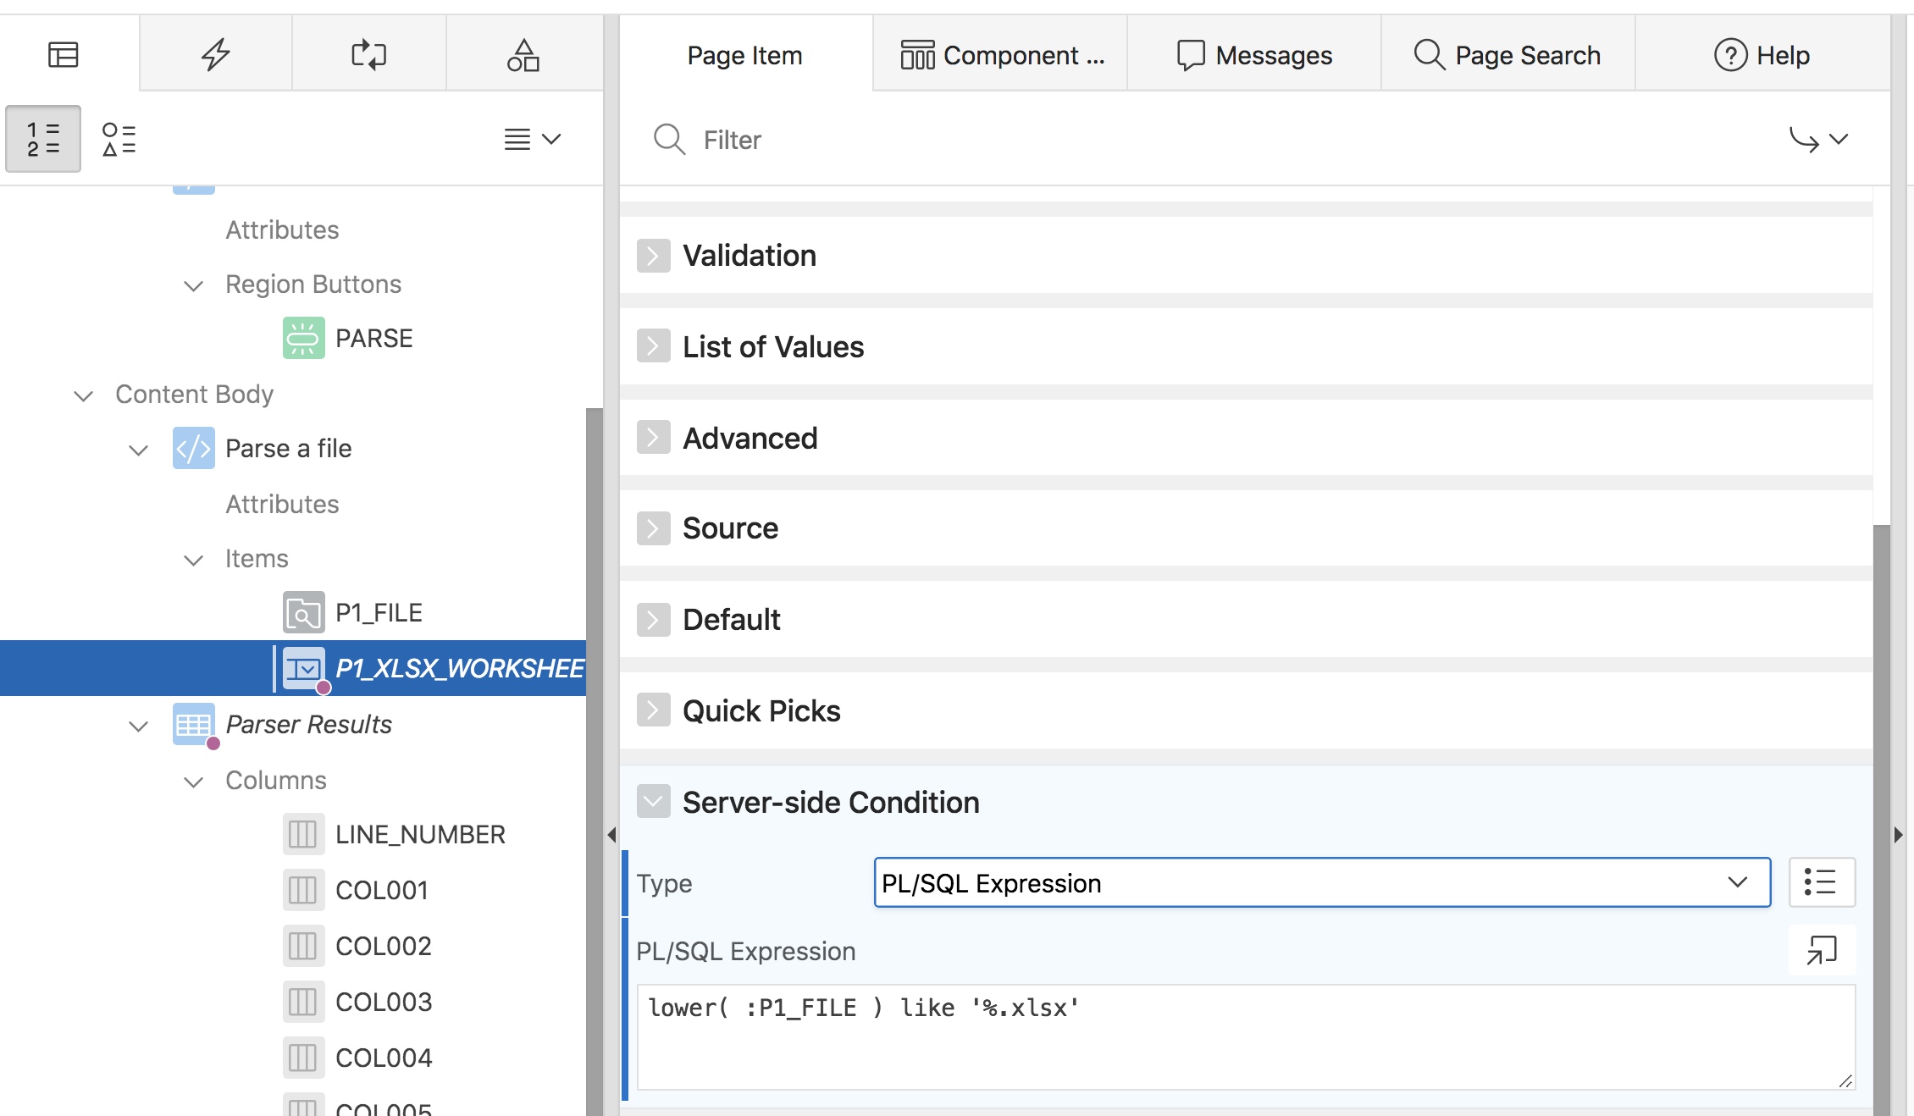The height and width of the screenshot is (1116, 1914).
Task: Expand the Validation section
Action: coord(653,256)
